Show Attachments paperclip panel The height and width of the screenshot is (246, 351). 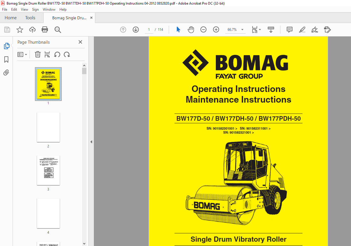[x=6, y=72]
